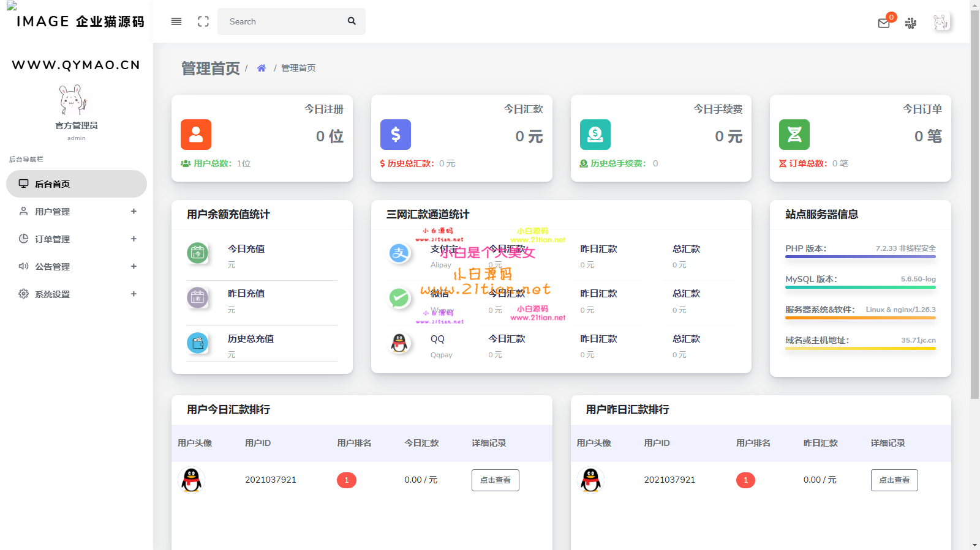Click the home icon in breadcrumb

pos(262,68)
